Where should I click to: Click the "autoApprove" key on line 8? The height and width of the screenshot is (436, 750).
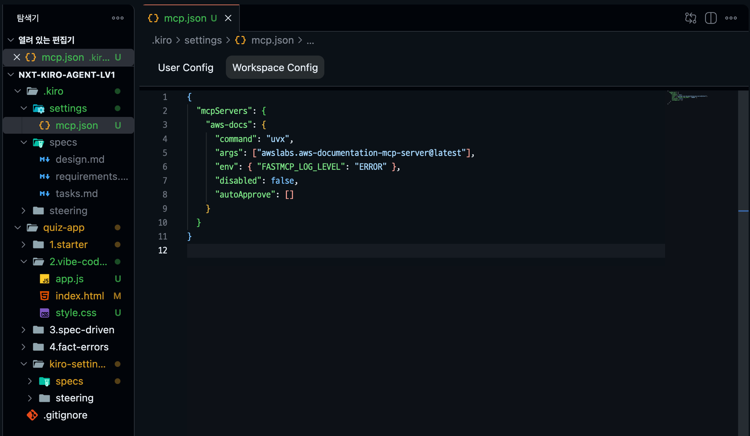(x=245, y=194)
